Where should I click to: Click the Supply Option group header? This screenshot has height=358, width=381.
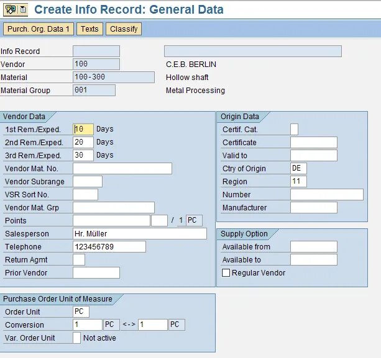point(244,234)
